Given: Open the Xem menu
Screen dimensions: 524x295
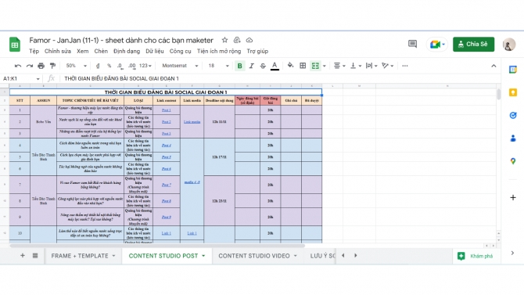Looking at the screenshot, I should [x=83, y=51].
